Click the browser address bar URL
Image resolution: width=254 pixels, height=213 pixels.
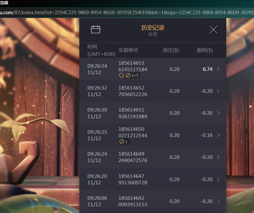[127, 13]
